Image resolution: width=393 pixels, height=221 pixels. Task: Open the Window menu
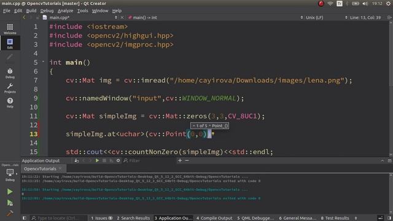(x=100, y=11)
